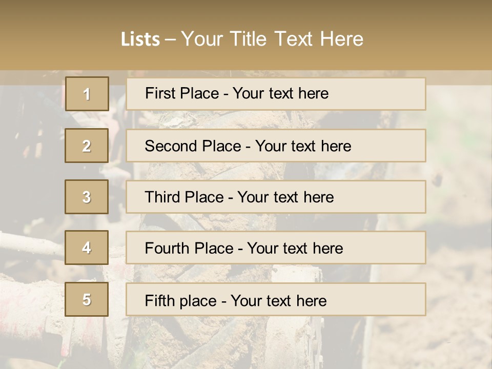The image size is (492, 369).
Task: Select 'Your Title Text Here' in the heading
Action: tap(272, 39)
